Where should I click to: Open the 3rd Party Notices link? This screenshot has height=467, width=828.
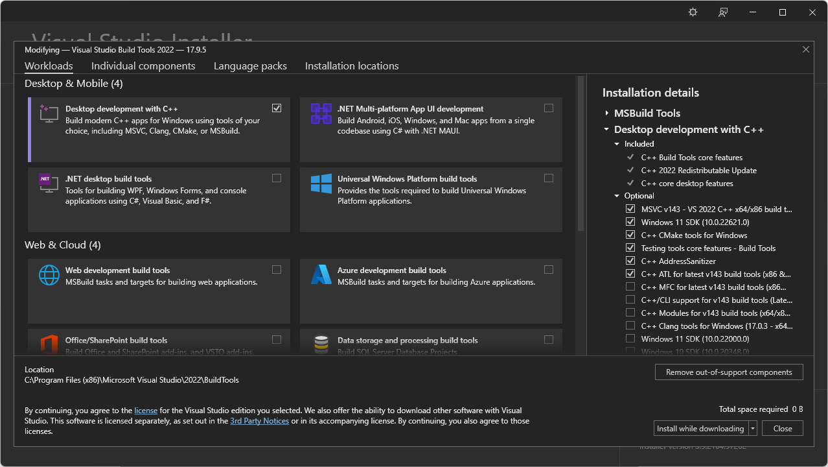coord(259,421)
